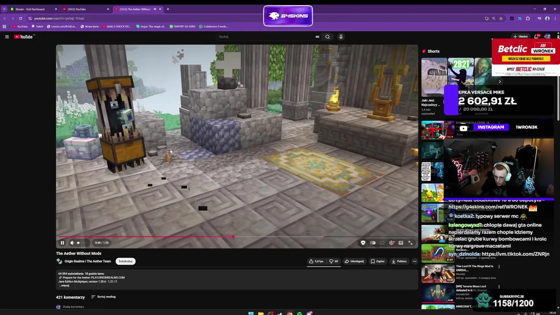Click the shield icon in player controls
This screenshot has width=560, height=315.
pyautogui.click(x=363, y=243)
